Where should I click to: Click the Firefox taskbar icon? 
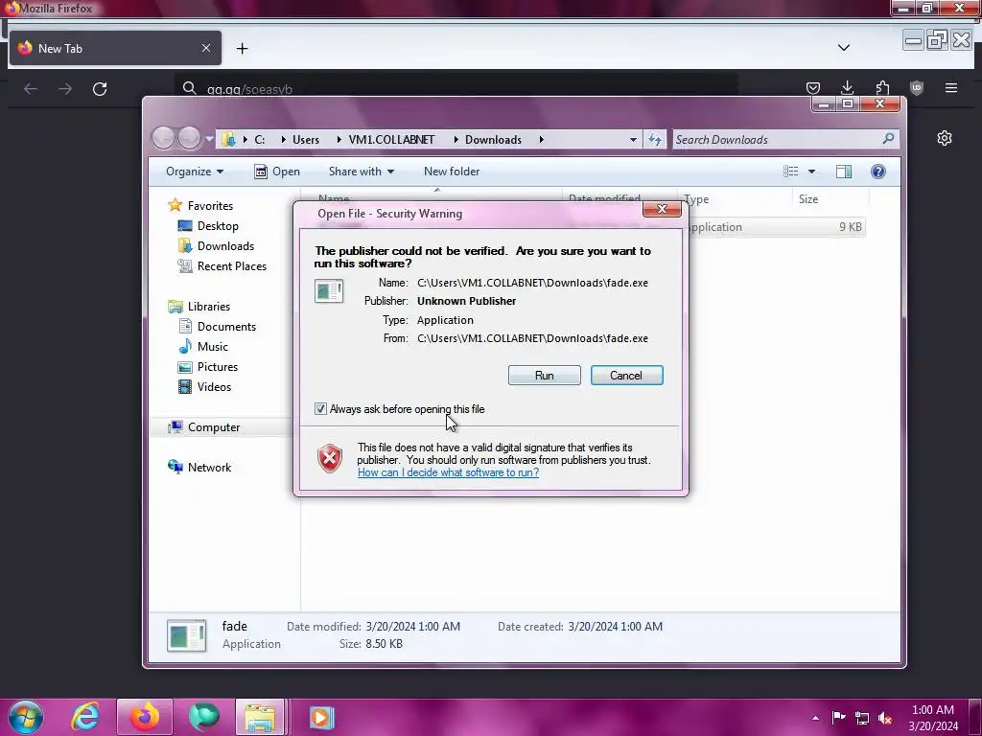coord(145,717)
